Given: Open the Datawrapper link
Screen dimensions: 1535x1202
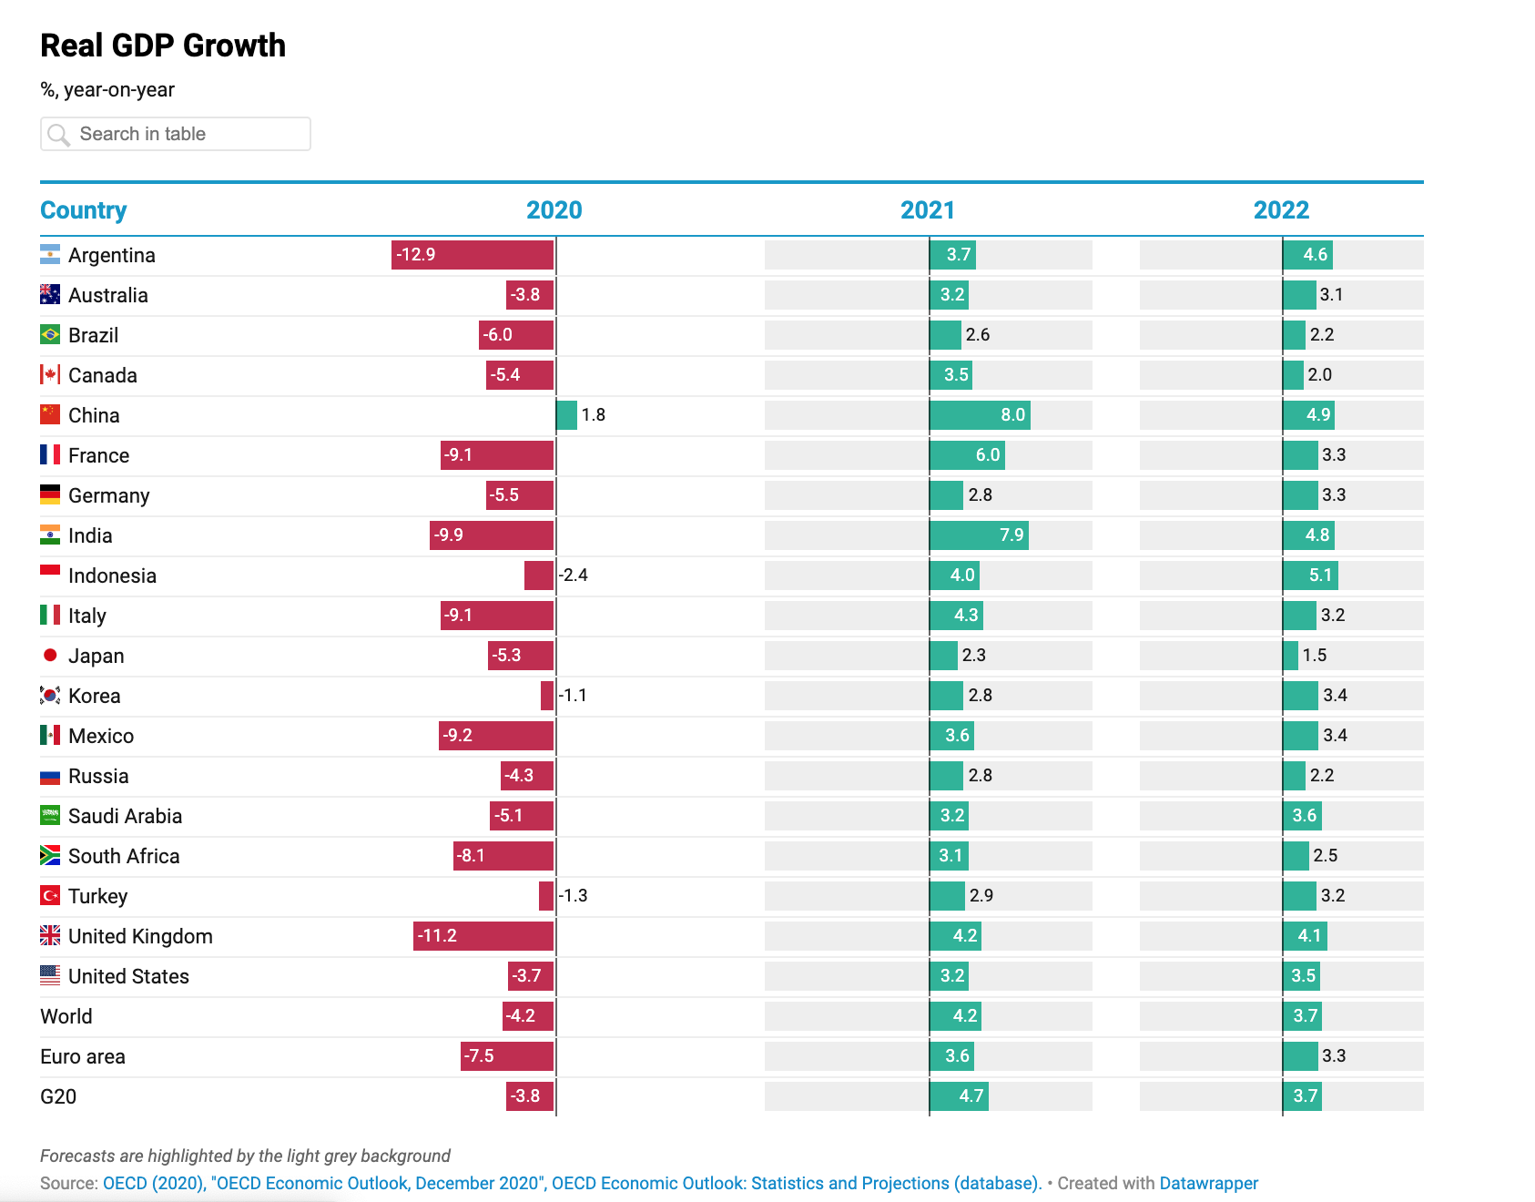Looking at the screenshot, I should [1208, 1183].
